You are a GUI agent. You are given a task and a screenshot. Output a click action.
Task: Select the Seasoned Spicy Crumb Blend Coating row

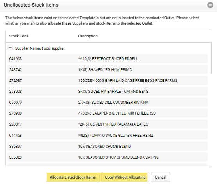pos(107,157)
